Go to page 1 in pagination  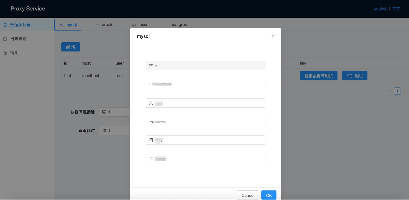tap(397, 91)
